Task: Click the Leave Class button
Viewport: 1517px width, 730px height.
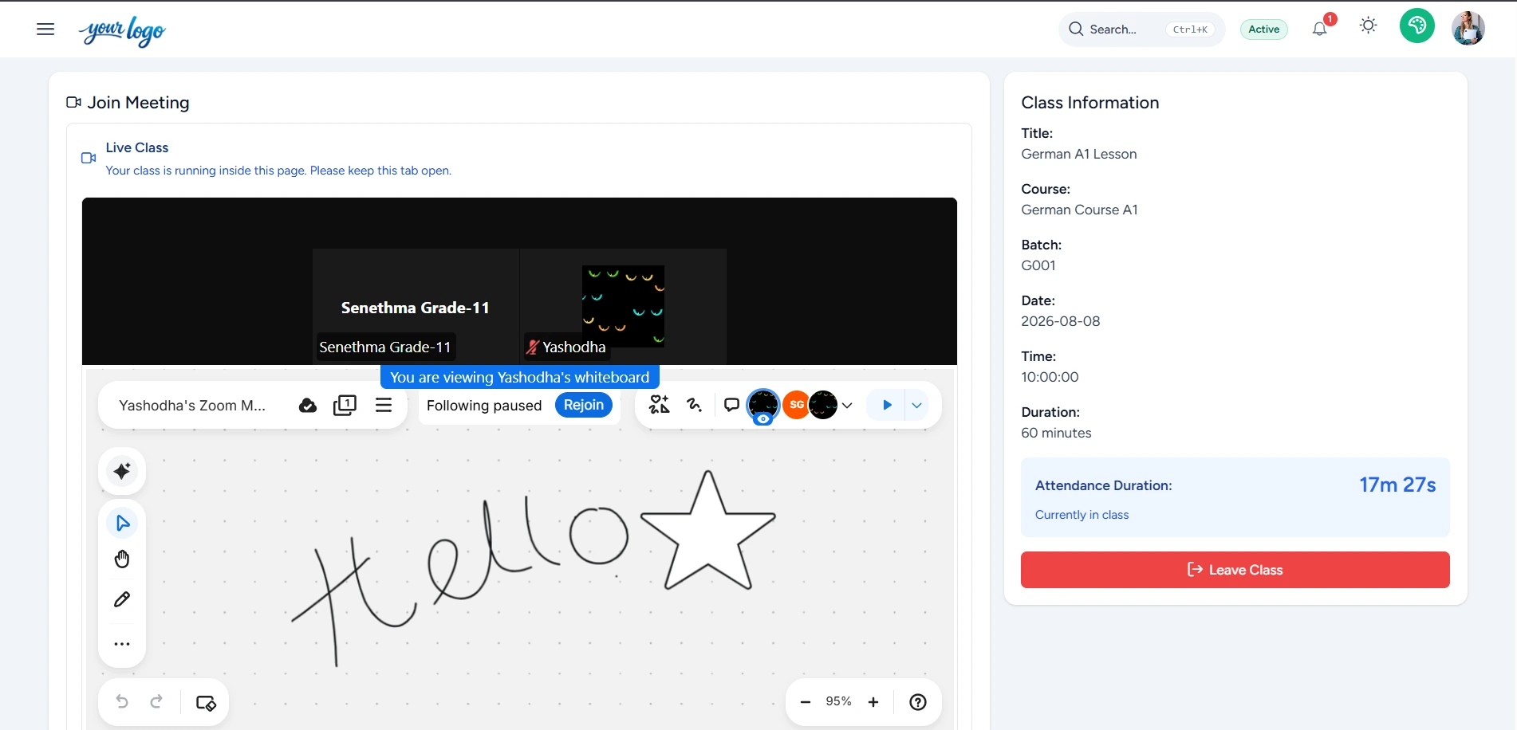Action: click(1235, 570)
